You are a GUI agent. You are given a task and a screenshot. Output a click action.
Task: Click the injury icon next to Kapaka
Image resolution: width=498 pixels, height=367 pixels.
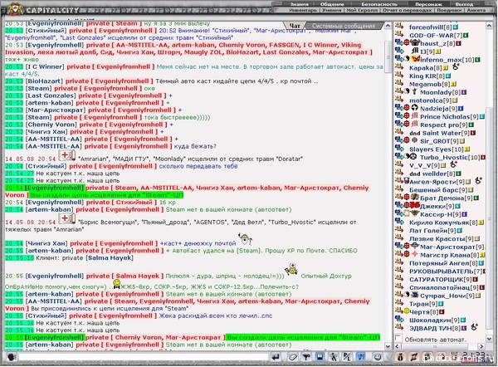456,66
